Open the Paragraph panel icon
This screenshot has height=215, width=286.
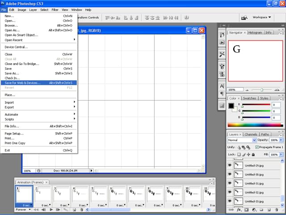[x=222, y=94]
